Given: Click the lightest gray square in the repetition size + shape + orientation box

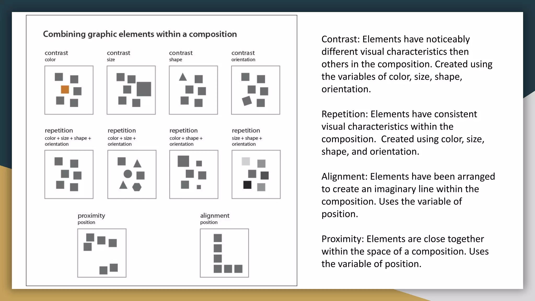Looking at the screenshot, I should click(246, 161).
